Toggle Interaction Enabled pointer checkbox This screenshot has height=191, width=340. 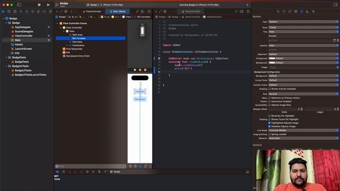tap(269, 101)
